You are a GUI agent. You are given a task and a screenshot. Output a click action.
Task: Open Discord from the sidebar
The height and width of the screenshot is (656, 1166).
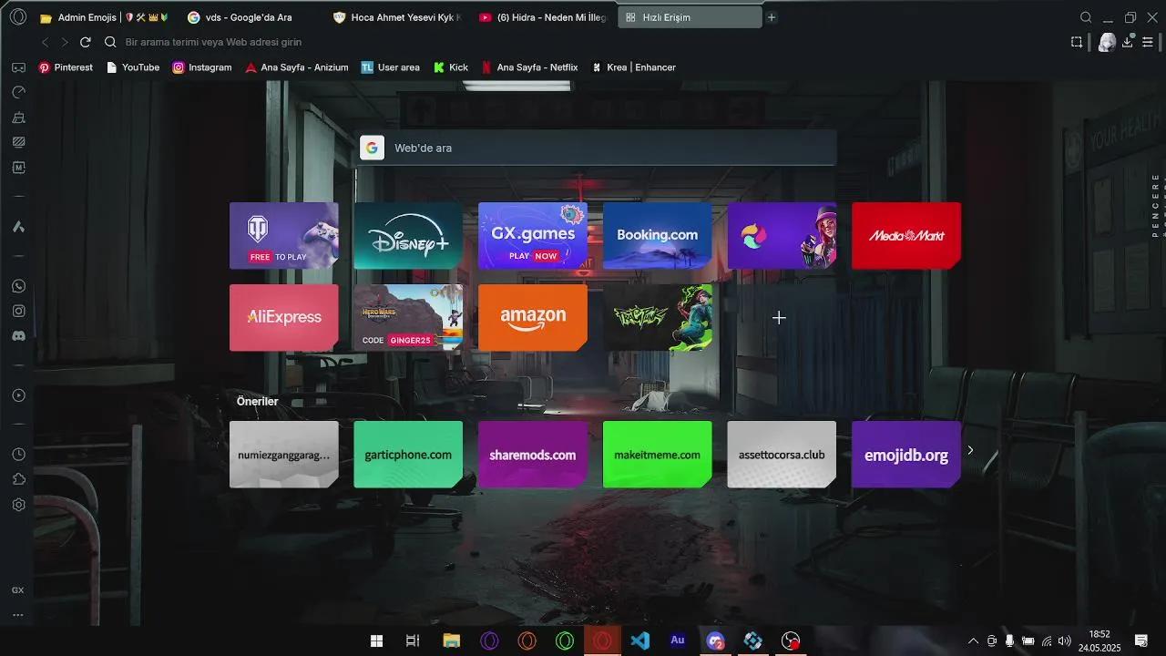tap(18, 335)
